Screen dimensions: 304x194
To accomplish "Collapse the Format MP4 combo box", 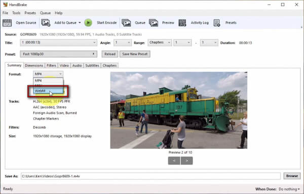I will coord(48,74).
